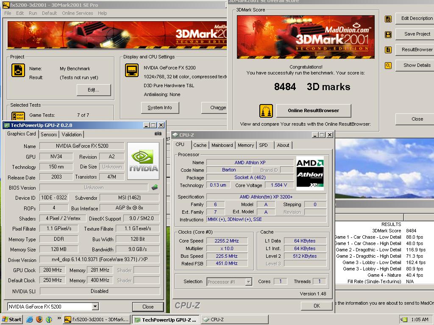Click the Save Project button
This screenshot has height=325, width=434.
click(x=415, y=34)
